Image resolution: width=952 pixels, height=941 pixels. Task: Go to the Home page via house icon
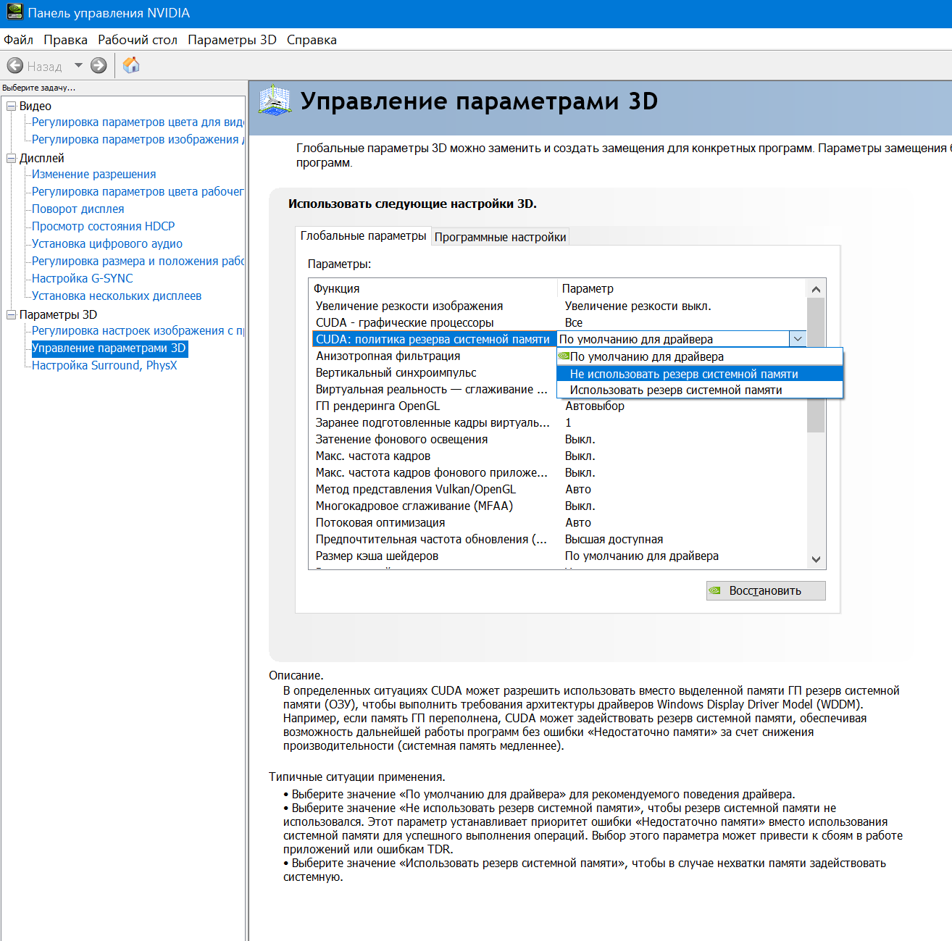point(131,65)
